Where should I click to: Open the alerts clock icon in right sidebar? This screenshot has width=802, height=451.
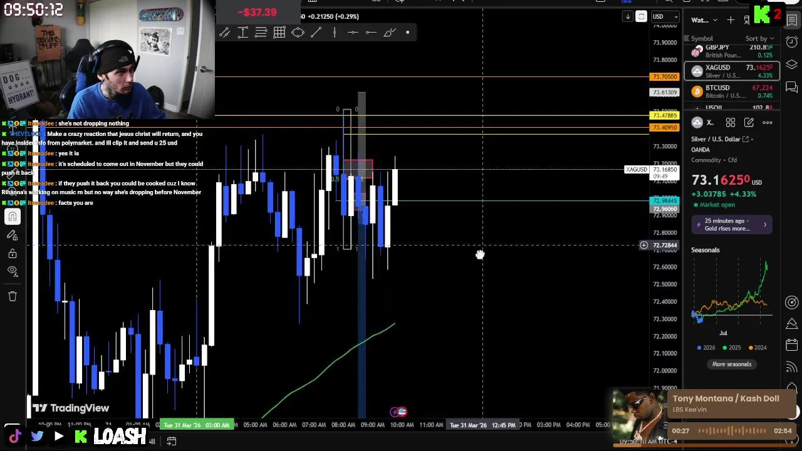coord(792,42)
